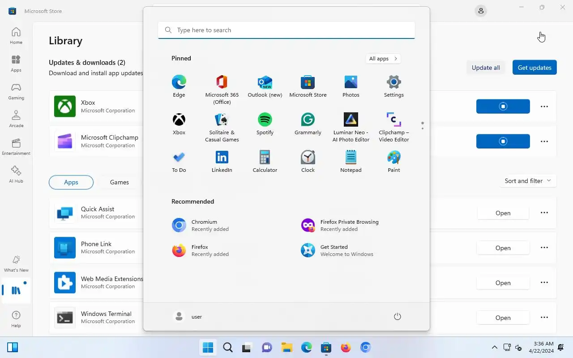Click the Start menu power button
Screen dimensions: 573x358
click(398, 316)
